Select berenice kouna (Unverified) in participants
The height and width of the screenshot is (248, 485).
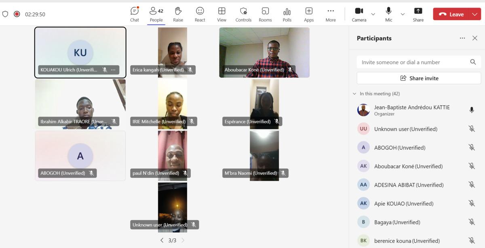(417, 241)
